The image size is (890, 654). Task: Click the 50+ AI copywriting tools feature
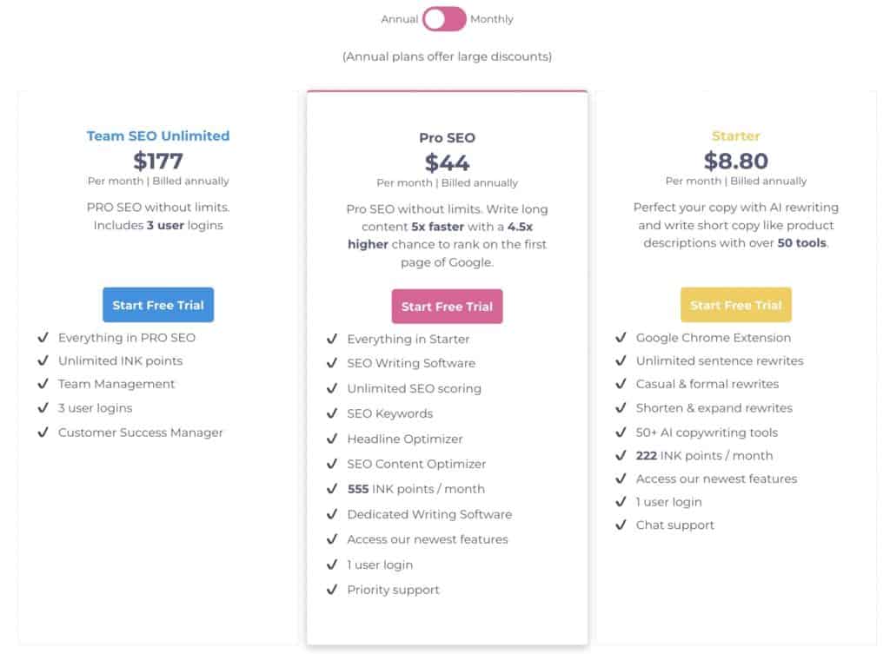pos(707,433)
